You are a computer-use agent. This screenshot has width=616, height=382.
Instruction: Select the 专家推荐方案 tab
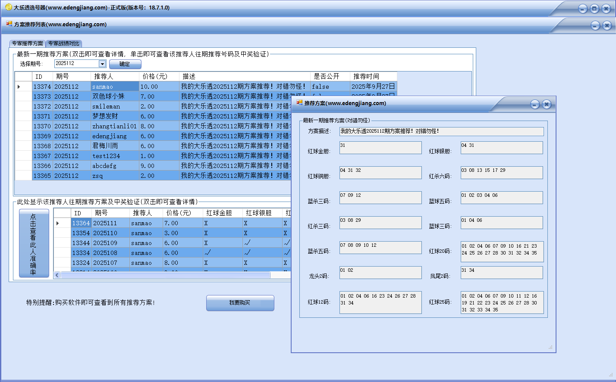click(28, 43)
